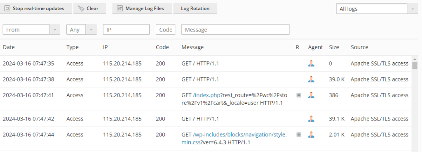The width and height of the screenshot is (422, 152).
Task: Expand the All logs dropdown arrow
Action: coord(413,9)
